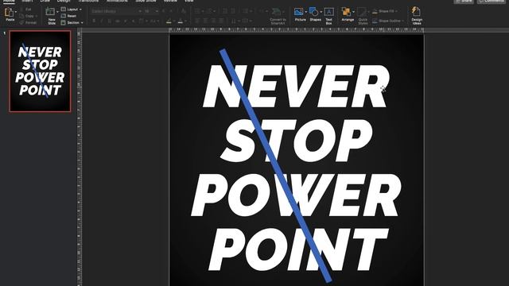Viewport: 509px width, 286px height.
Task: Open Design Ideas pane
Action: coord(417,16)
